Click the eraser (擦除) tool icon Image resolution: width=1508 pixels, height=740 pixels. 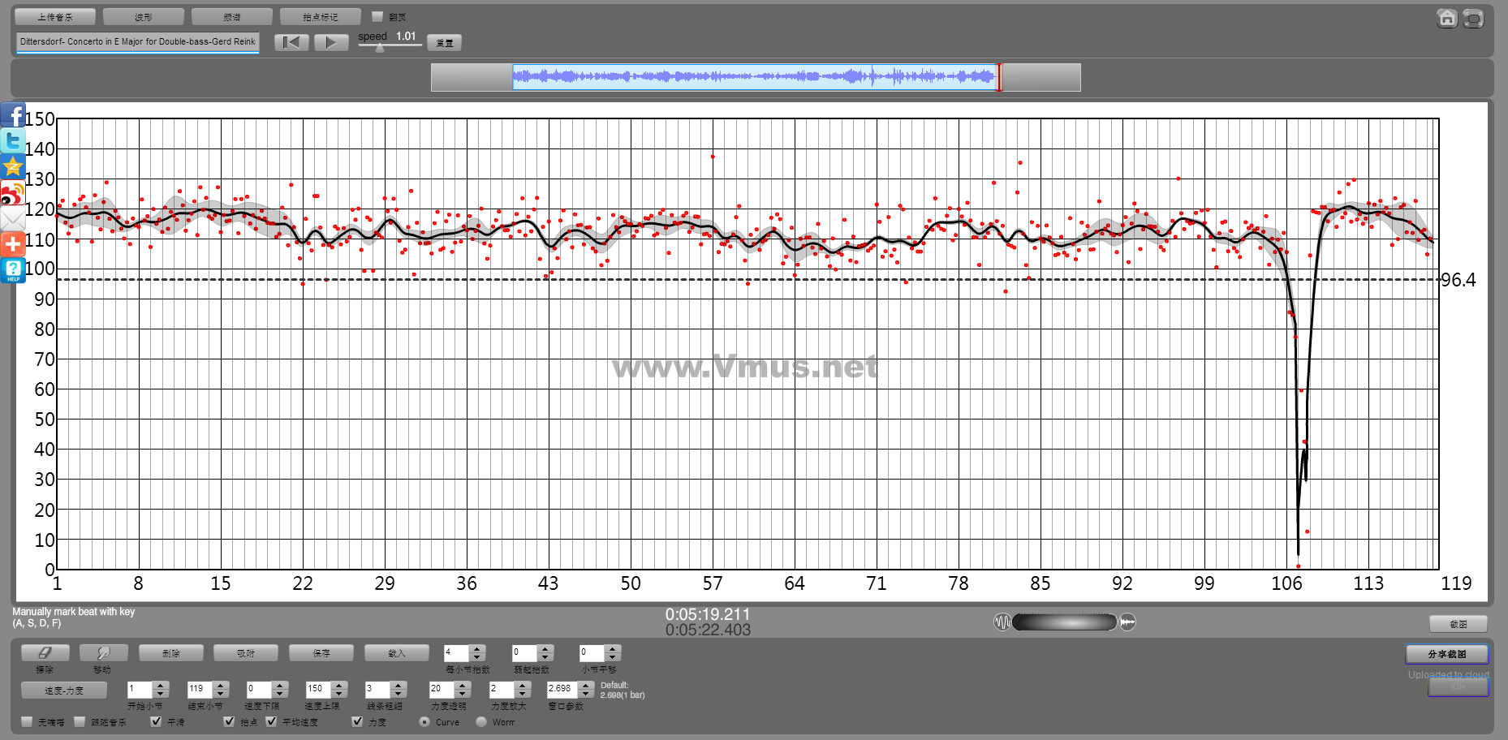point(45,653)
